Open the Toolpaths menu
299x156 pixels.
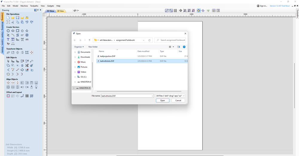34,6
